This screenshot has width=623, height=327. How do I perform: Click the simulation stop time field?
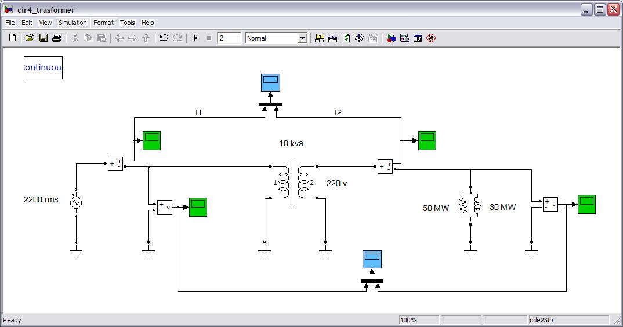click(x=229, y=38)
